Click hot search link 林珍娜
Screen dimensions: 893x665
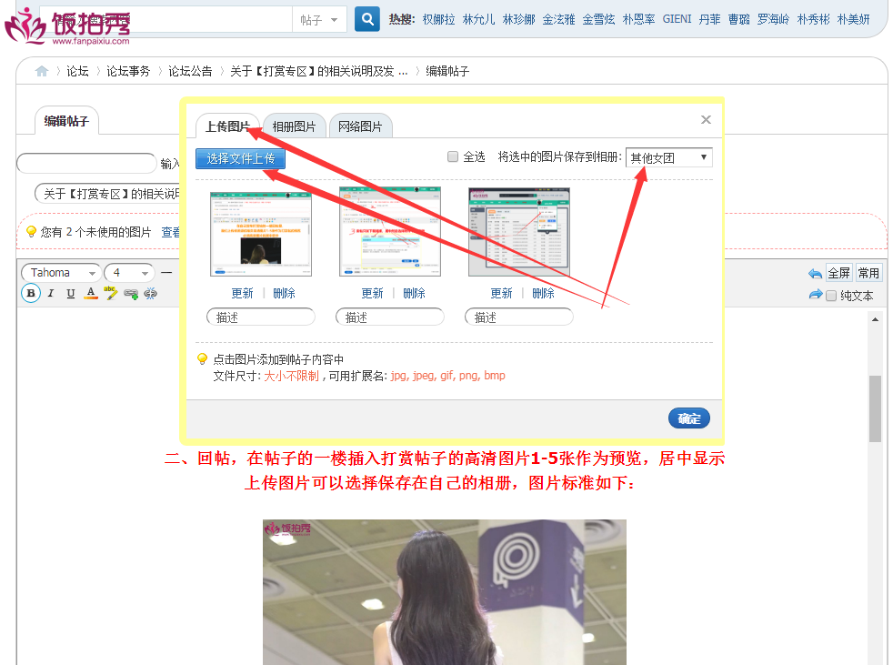click(x=519, y=19)
